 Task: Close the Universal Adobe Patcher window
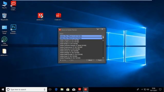pyautogui.click(x=102, y=29)
